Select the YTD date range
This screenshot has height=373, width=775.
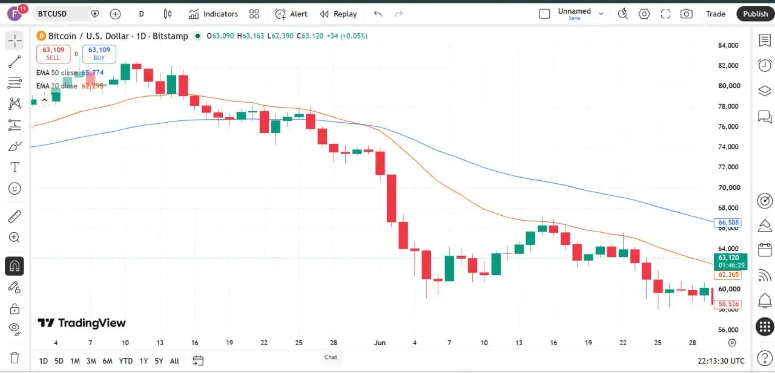coord(126,361)
